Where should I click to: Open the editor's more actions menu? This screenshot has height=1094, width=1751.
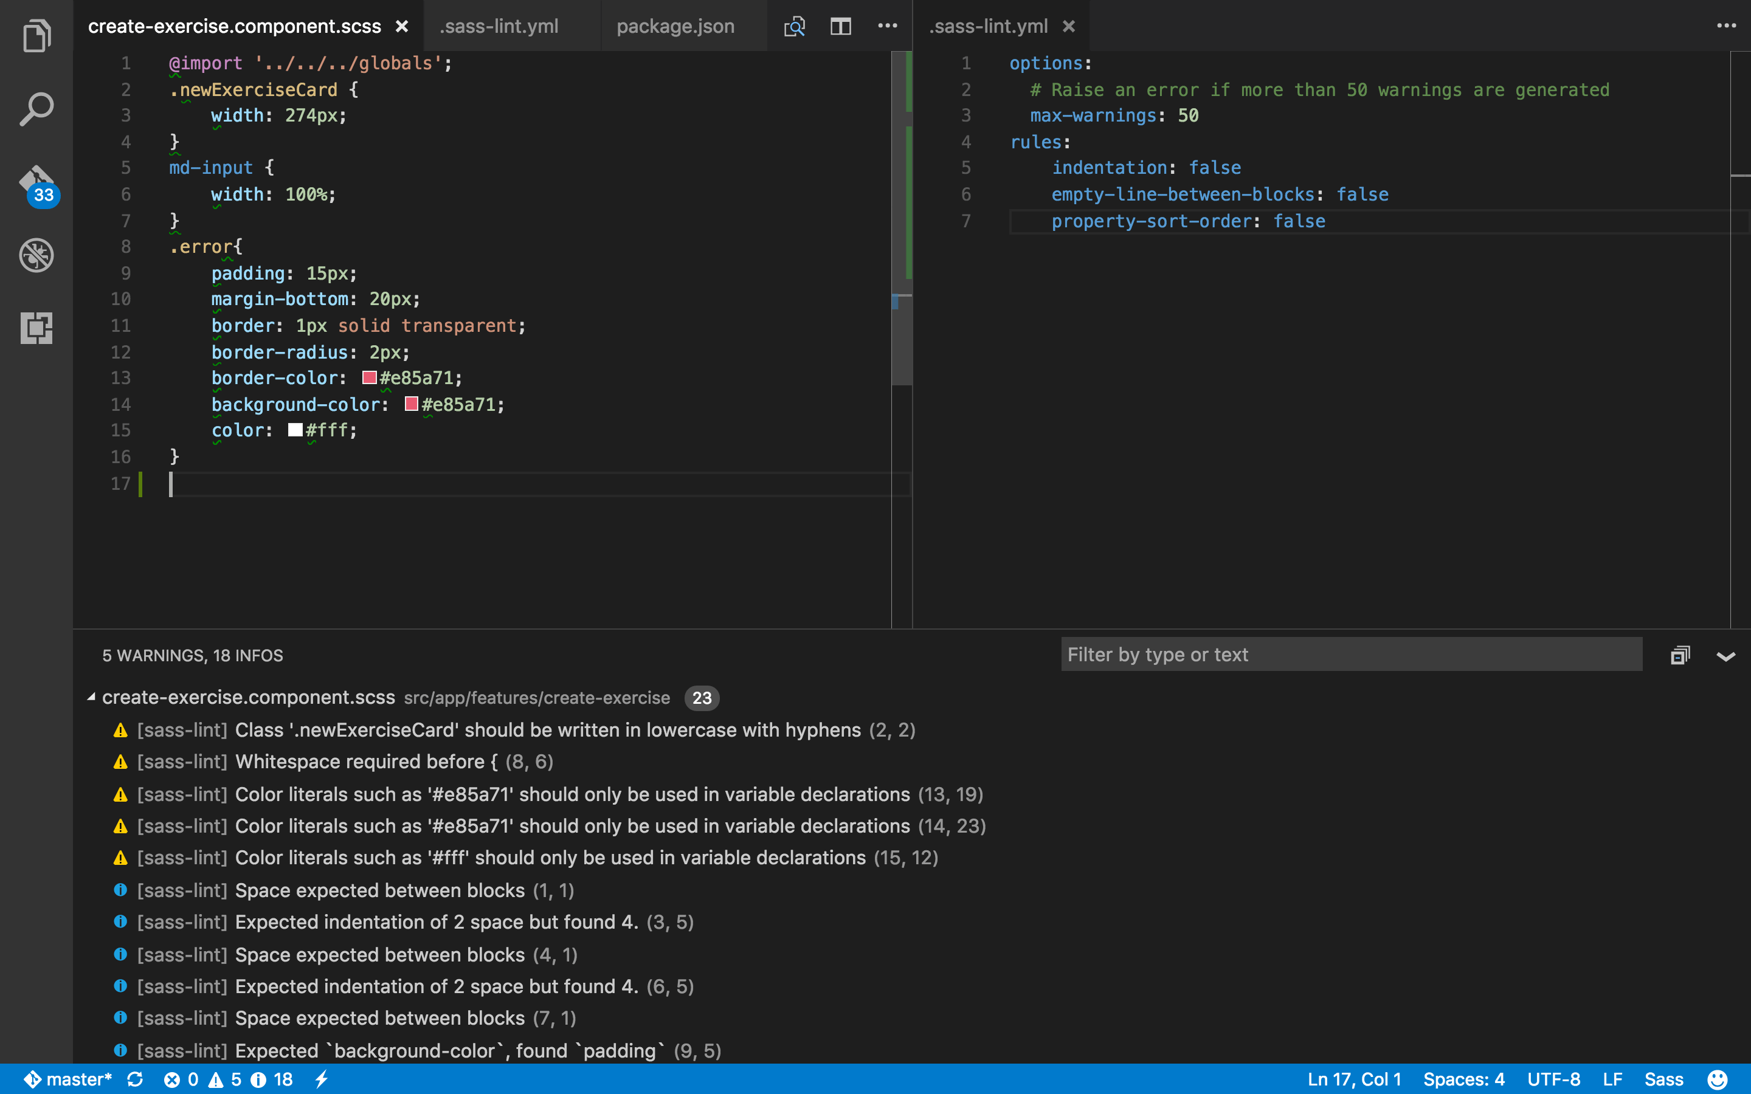point(887,26)
